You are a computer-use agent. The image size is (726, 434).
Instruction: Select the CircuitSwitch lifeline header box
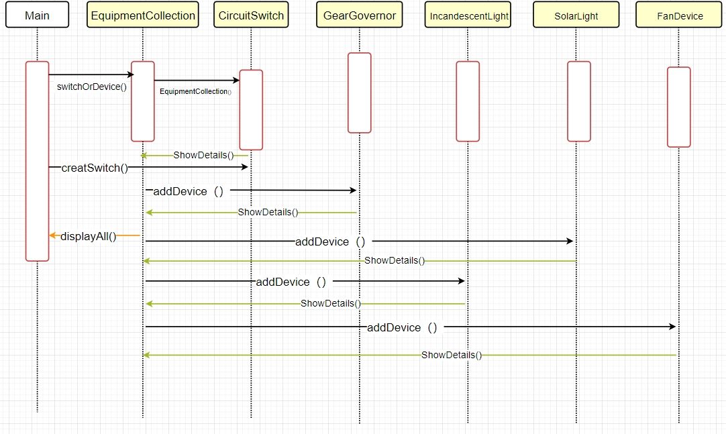251,15
